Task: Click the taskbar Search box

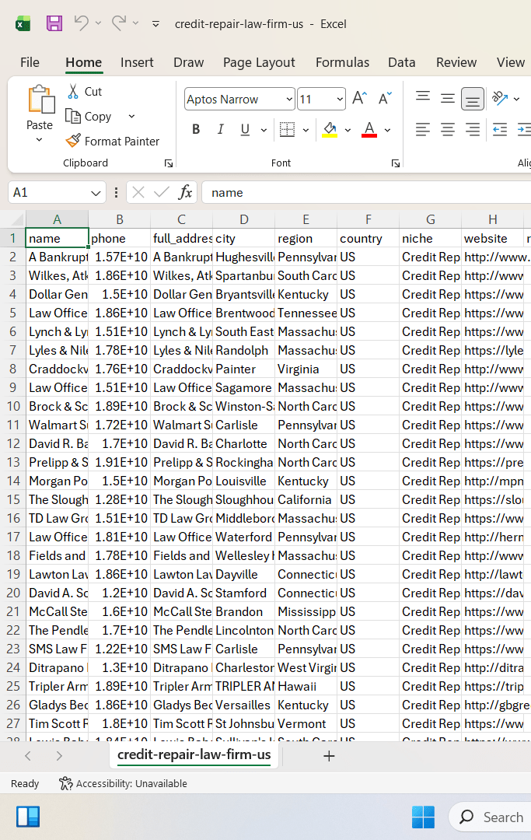Action: point(490,817)
